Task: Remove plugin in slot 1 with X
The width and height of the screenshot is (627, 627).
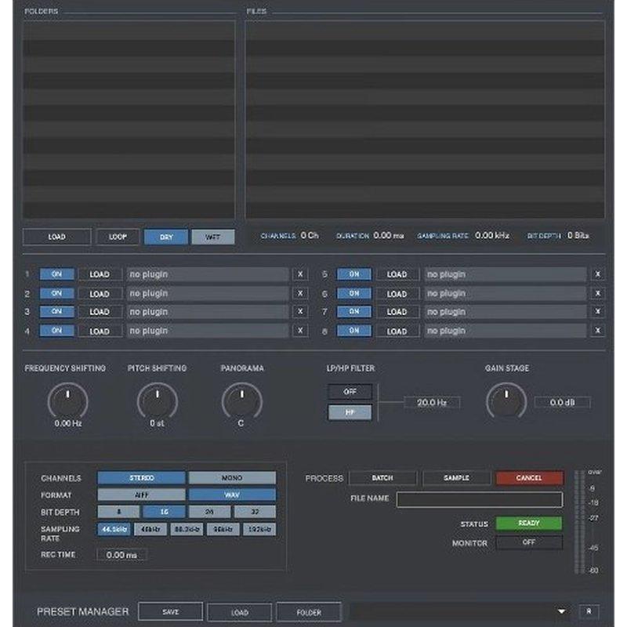Action: point(300,274)
